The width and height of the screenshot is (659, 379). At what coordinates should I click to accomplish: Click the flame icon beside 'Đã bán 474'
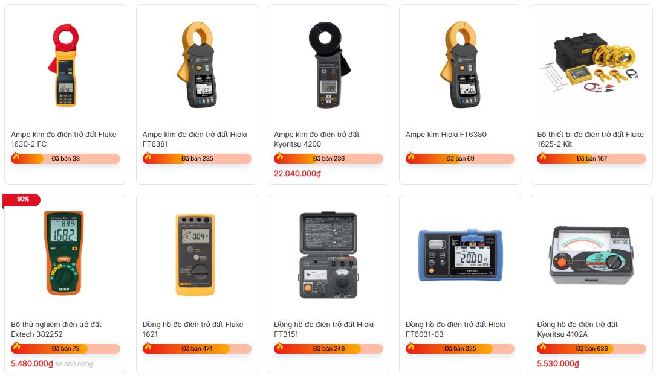click(148, 347)
